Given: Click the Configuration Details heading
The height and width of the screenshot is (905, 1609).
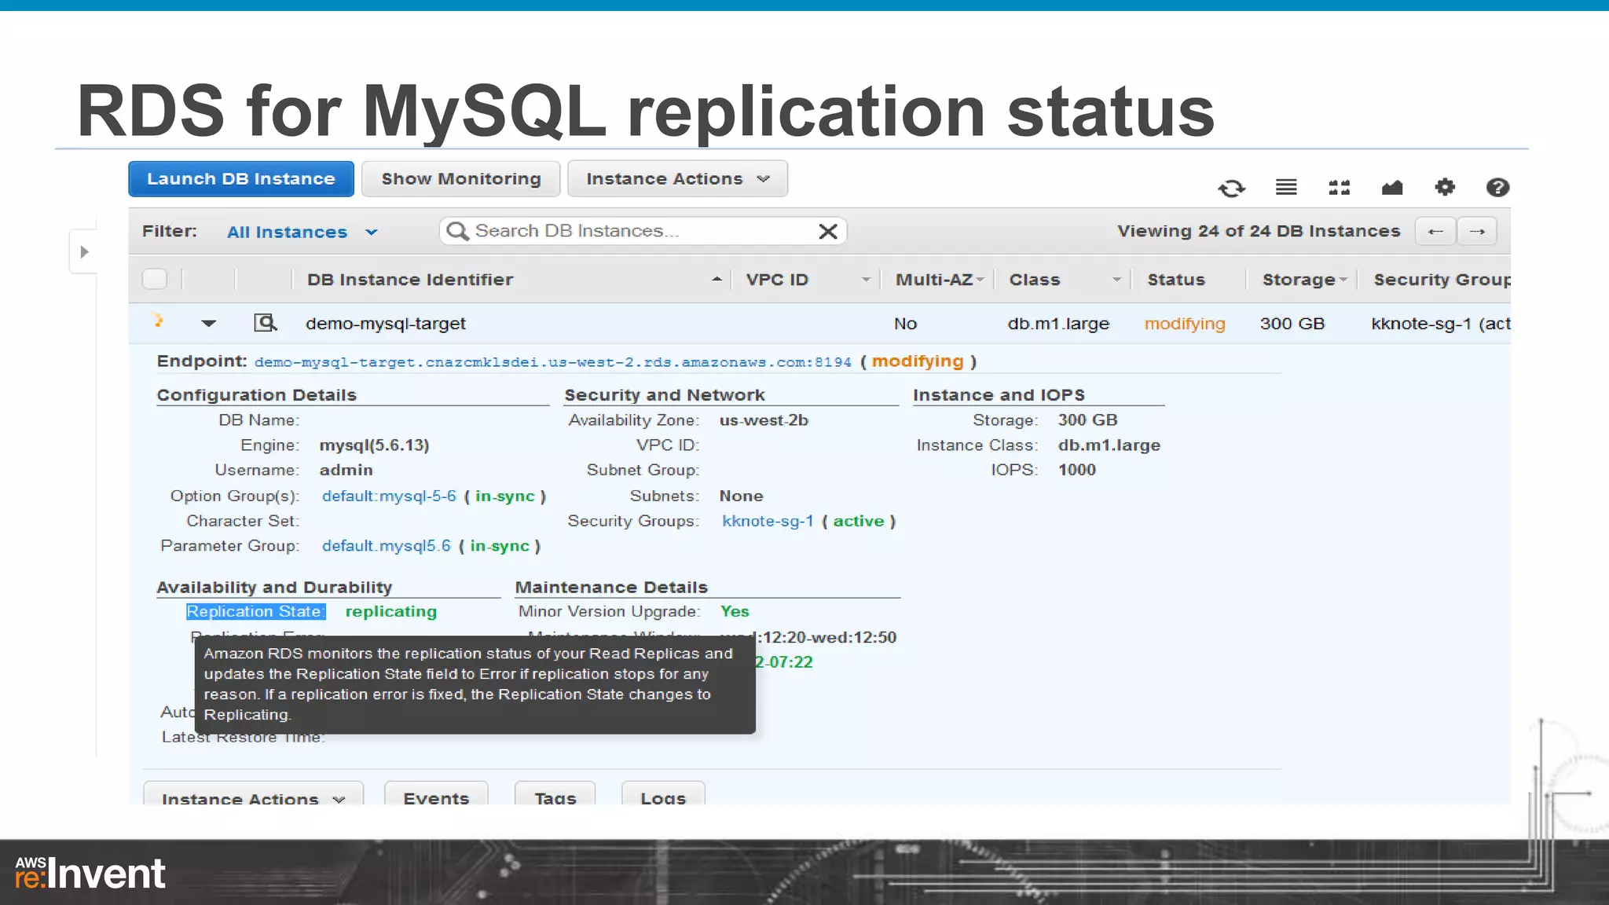Looking at the screenshot, I should tap(256, 395).
